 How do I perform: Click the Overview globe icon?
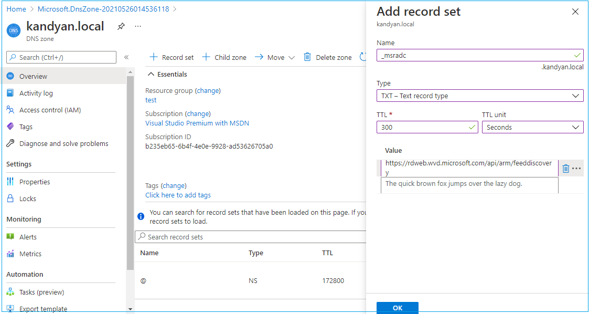point(10,76)
